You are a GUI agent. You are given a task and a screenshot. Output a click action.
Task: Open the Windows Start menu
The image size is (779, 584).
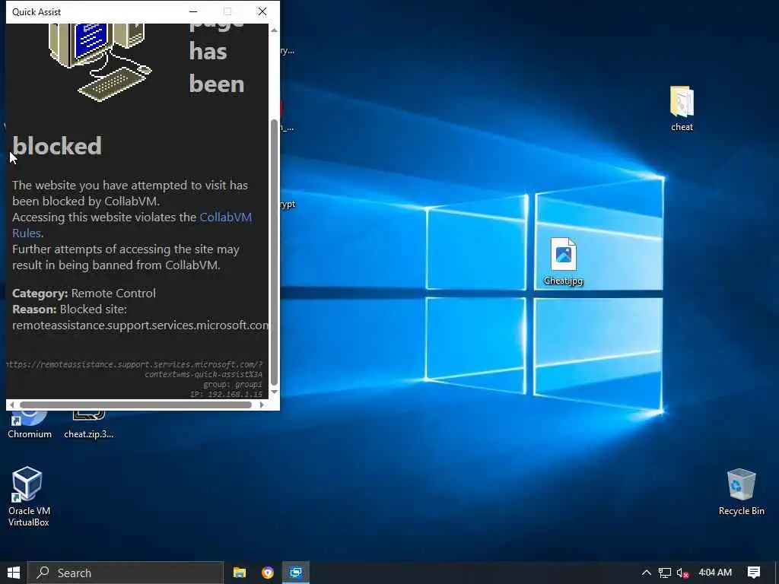pos(14,573)
